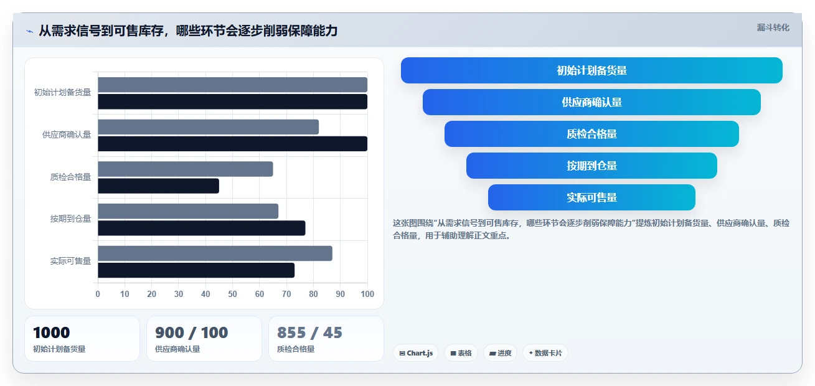Click the gray bar for 实际可售量
Image resolution: width=815 pixels, height=386 pixels.
pyautogui.click(x=215, y=253)
